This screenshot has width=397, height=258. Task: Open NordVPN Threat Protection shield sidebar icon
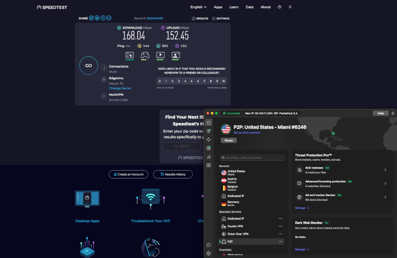209,131
